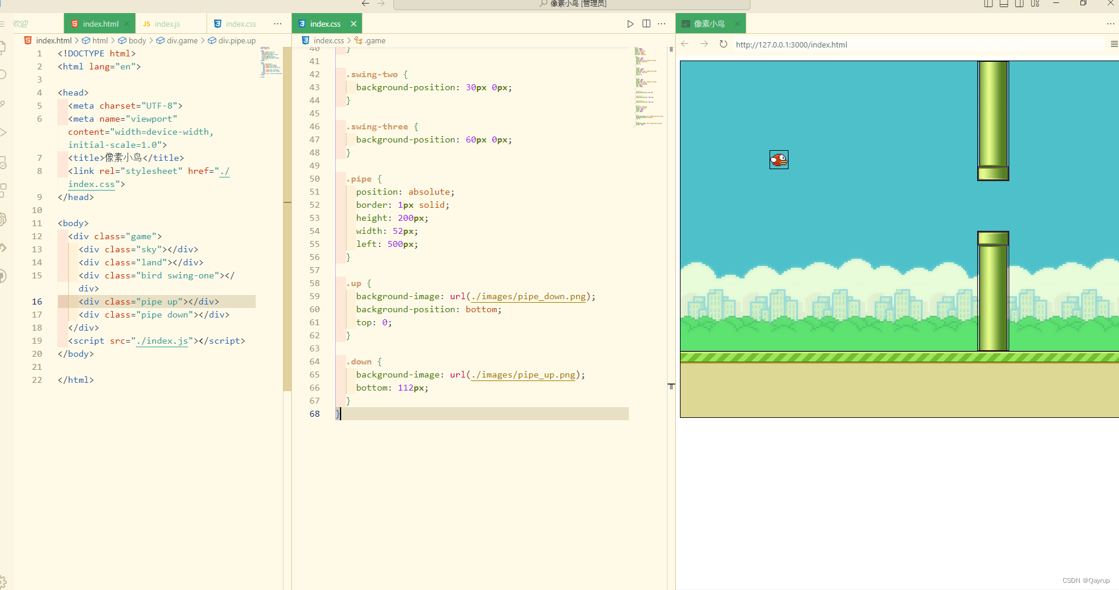Click the lower green pipe in preview
The height and width of the screenshot is (590, 1119).
click(x=993, y=291)
